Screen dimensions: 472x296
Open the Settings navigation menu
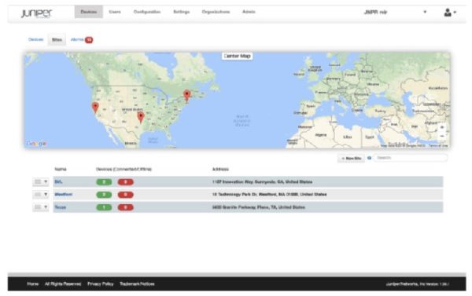pyautogui.click(x=182, y=12)
